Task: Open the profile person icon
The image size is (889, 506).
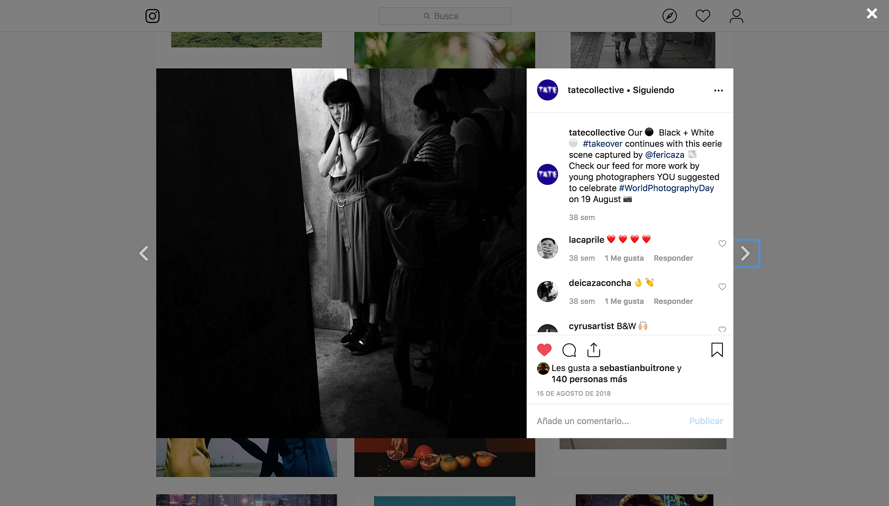Action: pos(736,16)
